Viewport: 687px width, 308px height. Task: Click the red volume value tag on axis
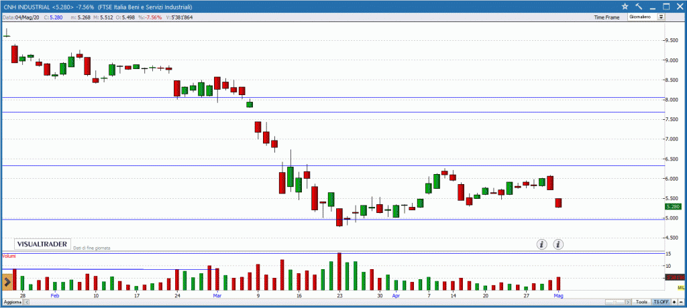tap(675, 277)
